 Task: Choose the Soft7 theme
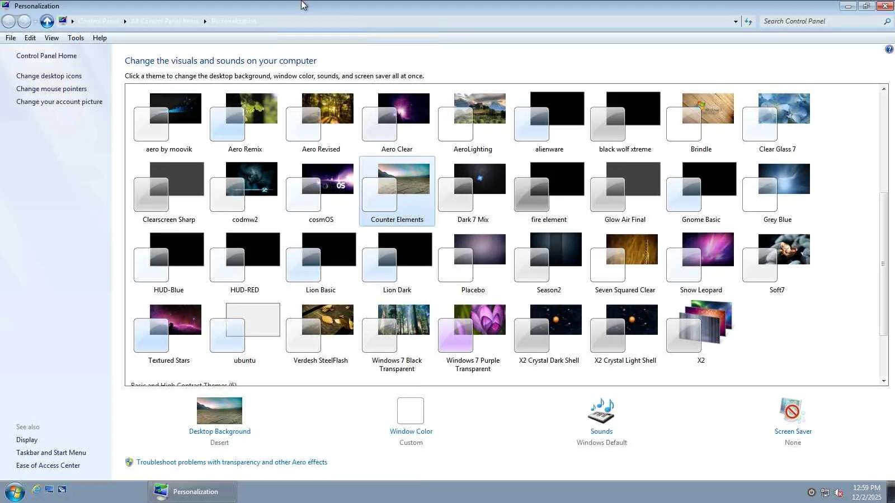pyautogui.click(x=778, y=263)
